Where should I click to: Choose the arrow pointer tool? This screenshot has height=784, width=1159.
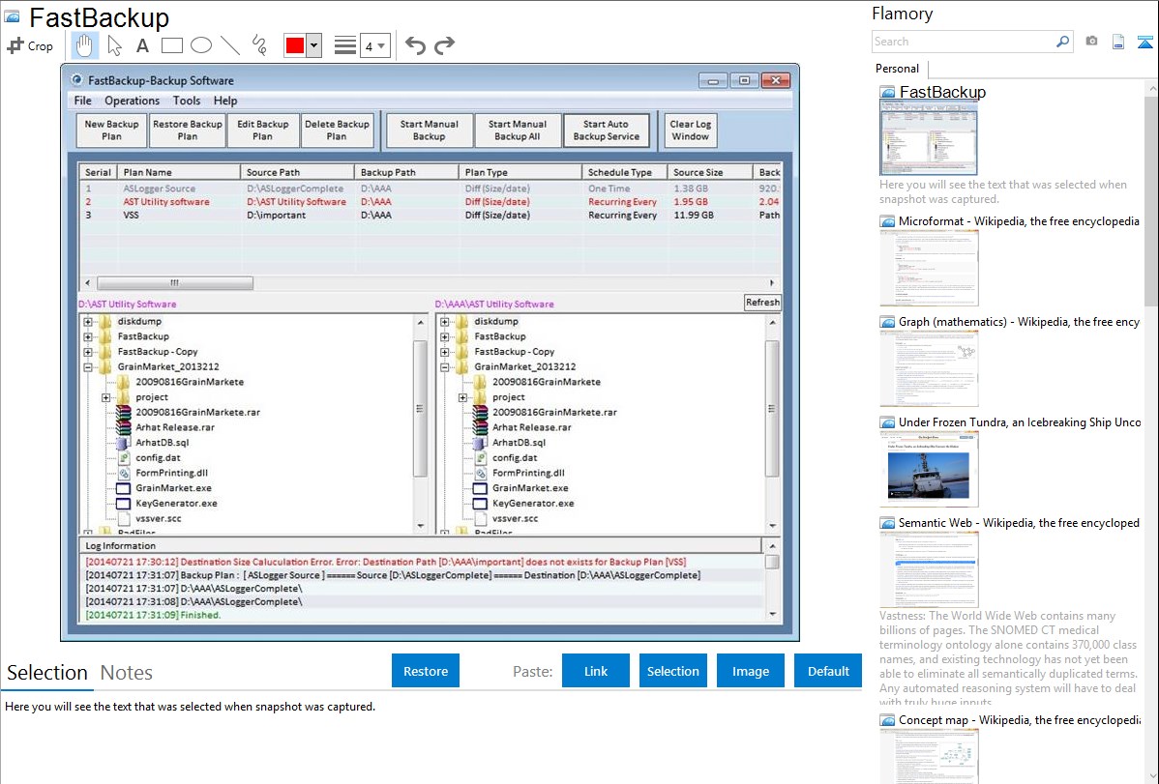[x=114, y=45]
